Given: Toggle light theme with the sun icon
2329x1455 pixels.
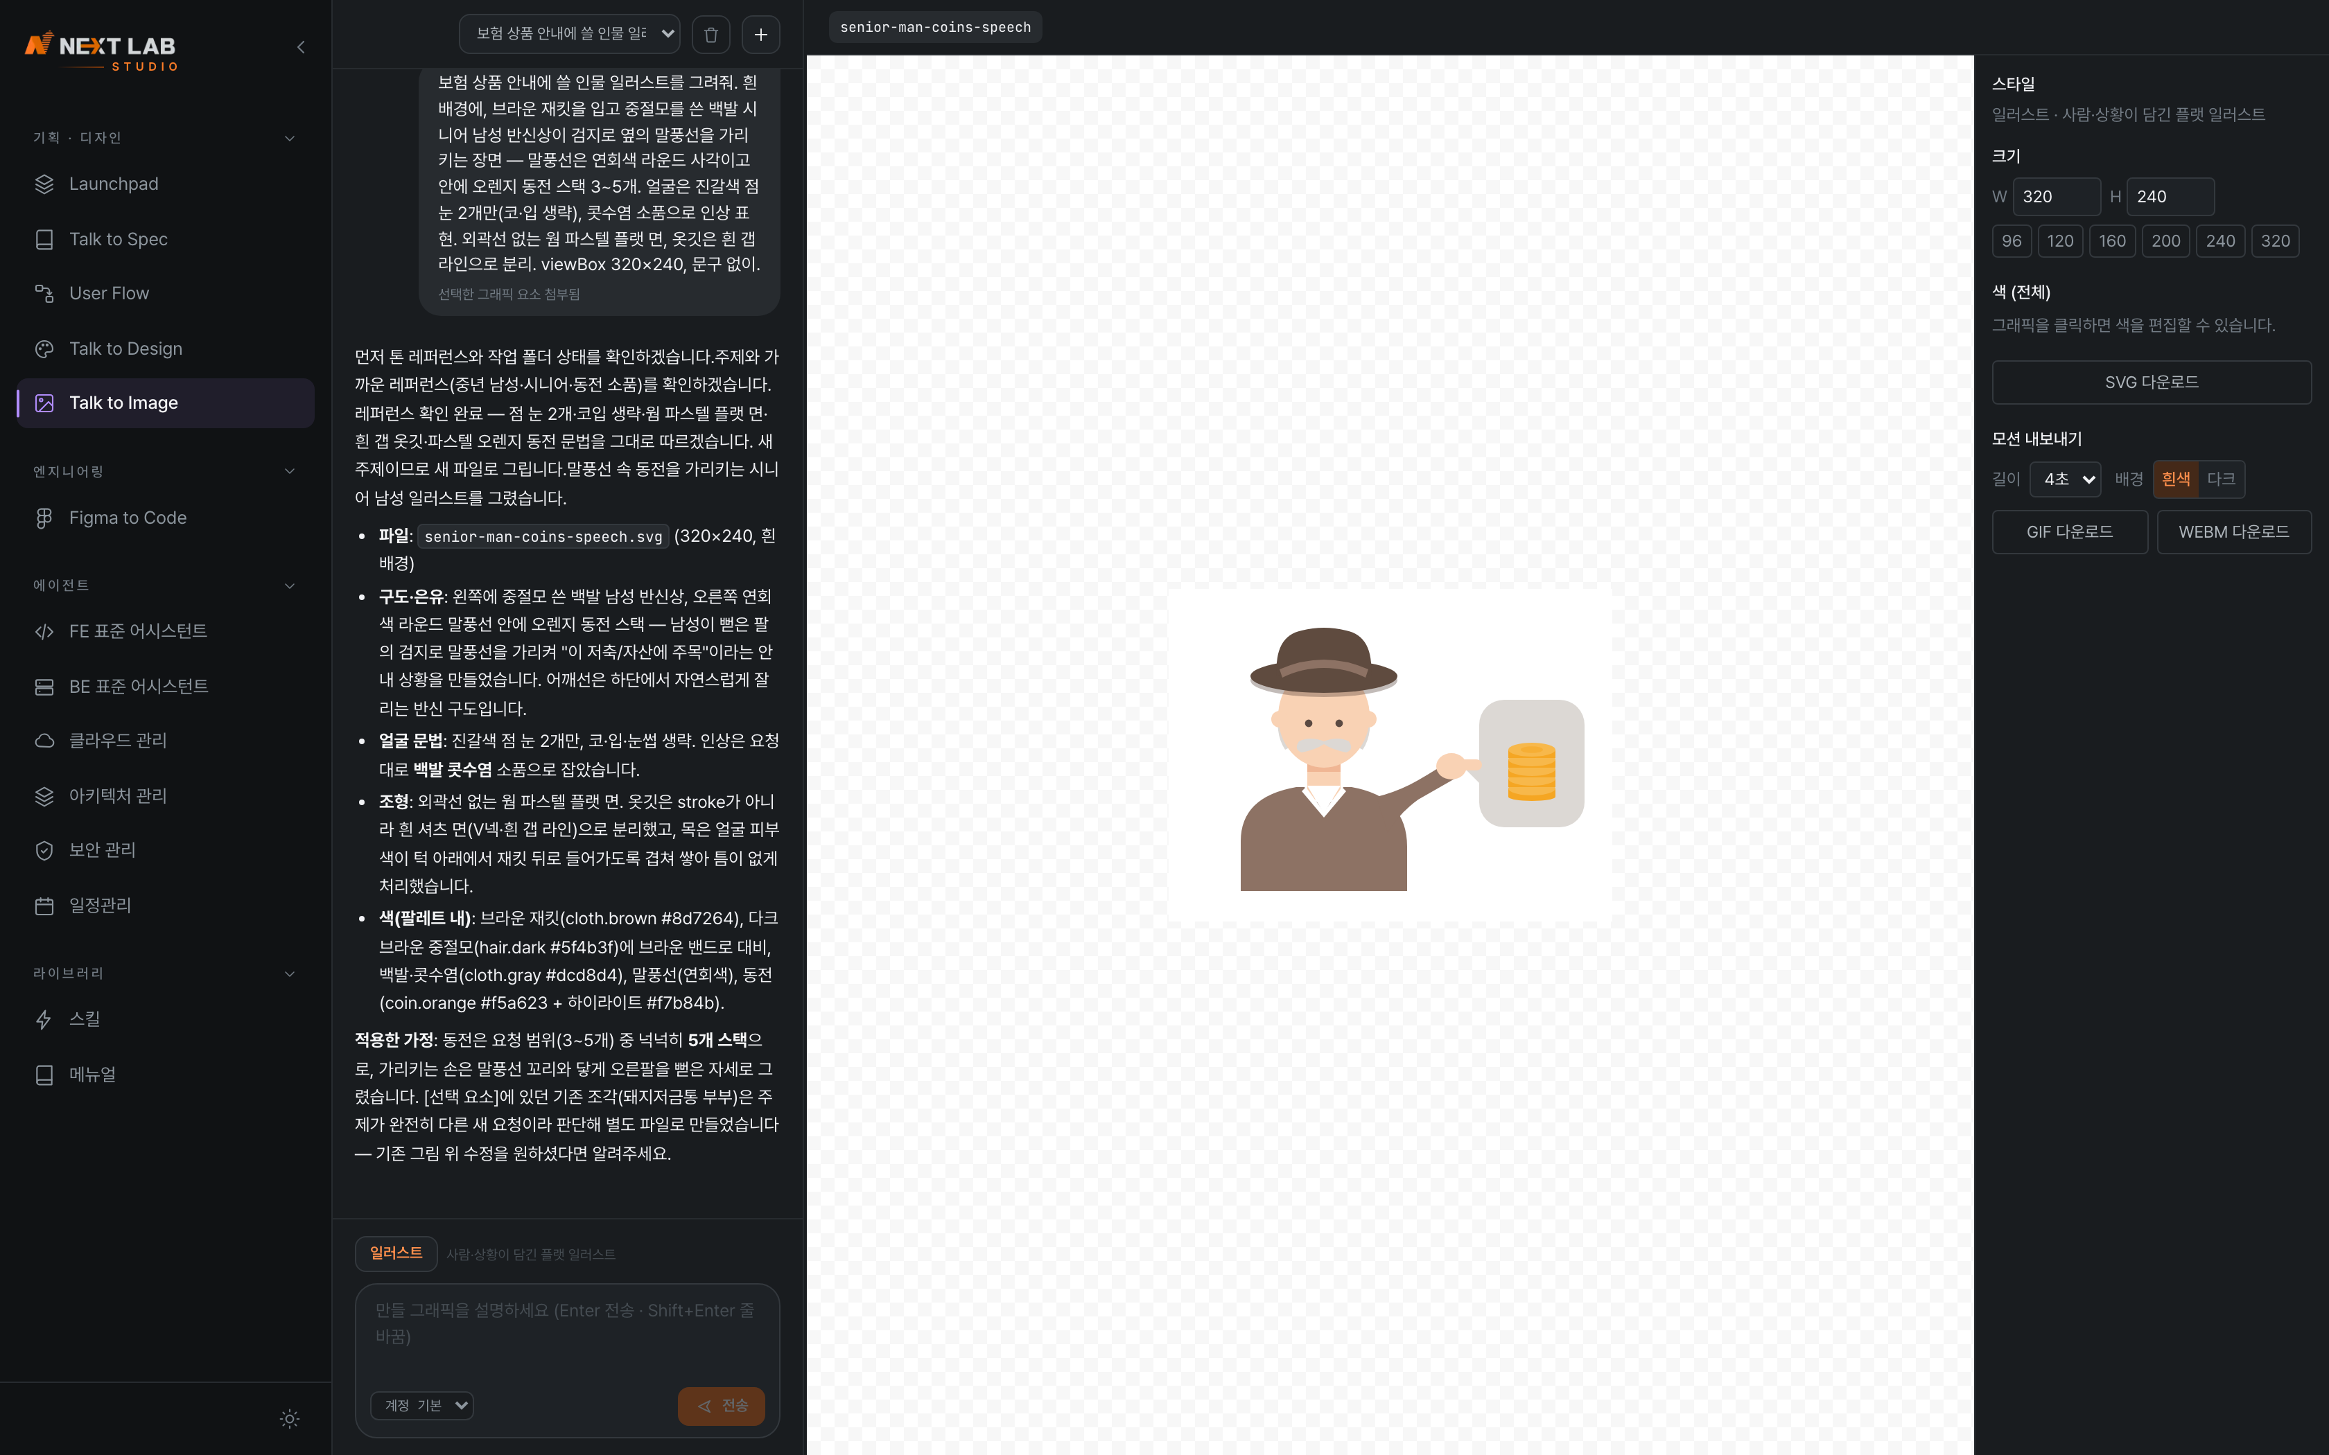Looking at the screenshot, I should [290, 1418].
